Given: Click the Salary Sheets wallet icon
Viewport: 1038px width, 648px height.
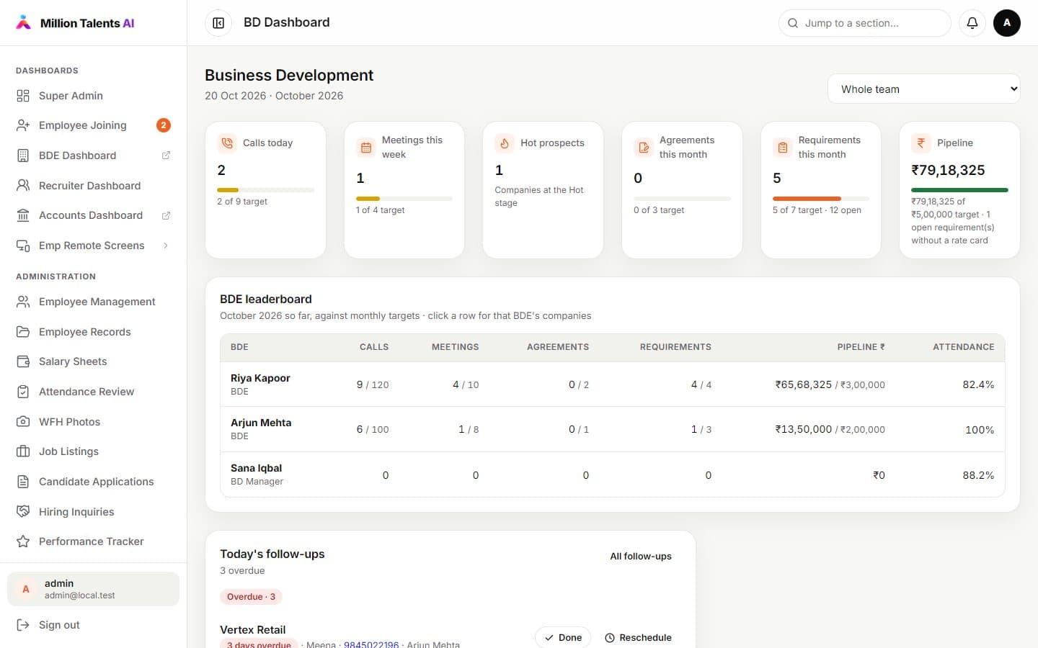Looking at the screenshot, I should point(23,361).
